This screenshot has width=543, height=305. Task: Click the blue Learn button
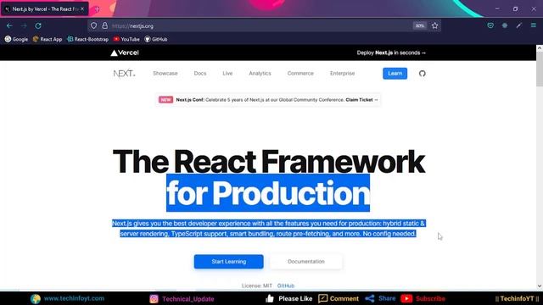coord(395,74)
